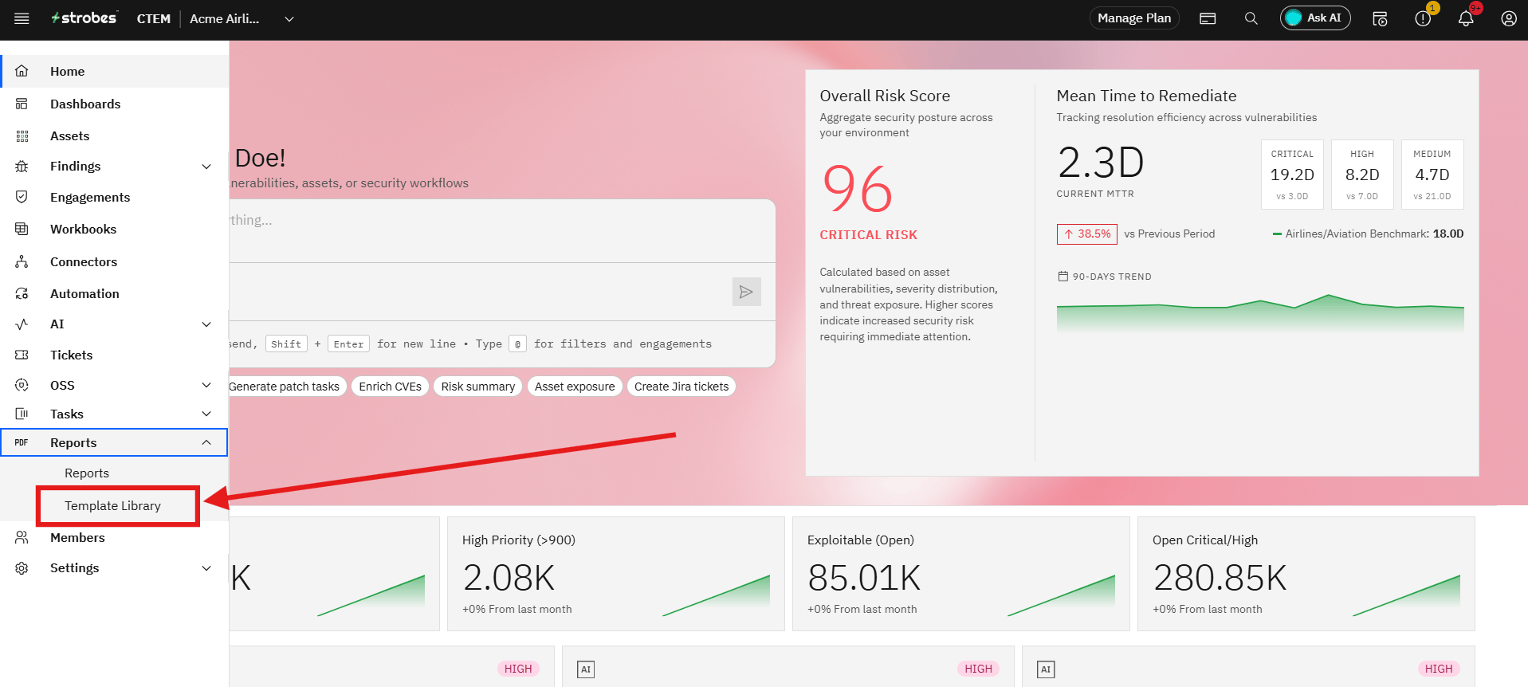Open Template Library submenu item
1528x687 pixels.
(x=112, y=505)
